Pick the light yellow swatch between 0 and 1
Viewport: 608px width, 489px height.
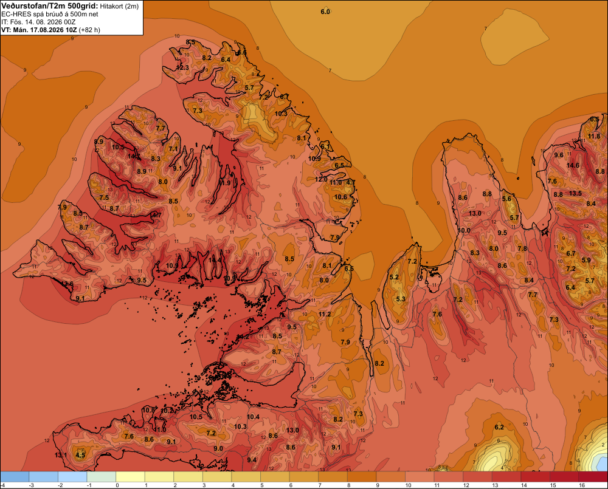pyautogui.click(x=130, y=477)
